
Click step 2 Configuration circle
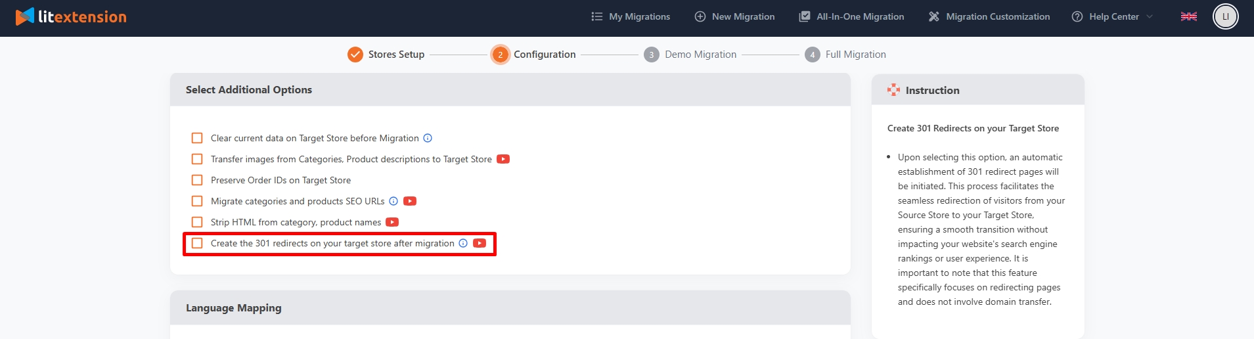tap(500, 55)
